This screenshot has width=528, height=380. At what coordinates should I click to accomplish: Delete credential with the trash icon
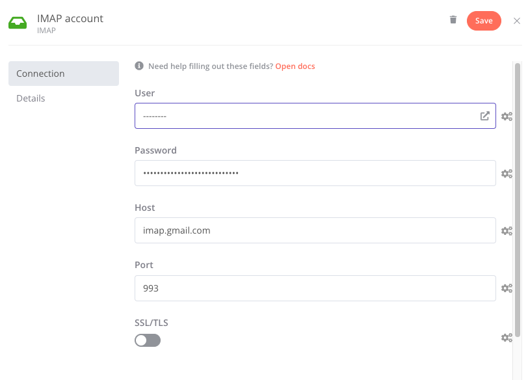pyautogui.click(x=453, y=20)
